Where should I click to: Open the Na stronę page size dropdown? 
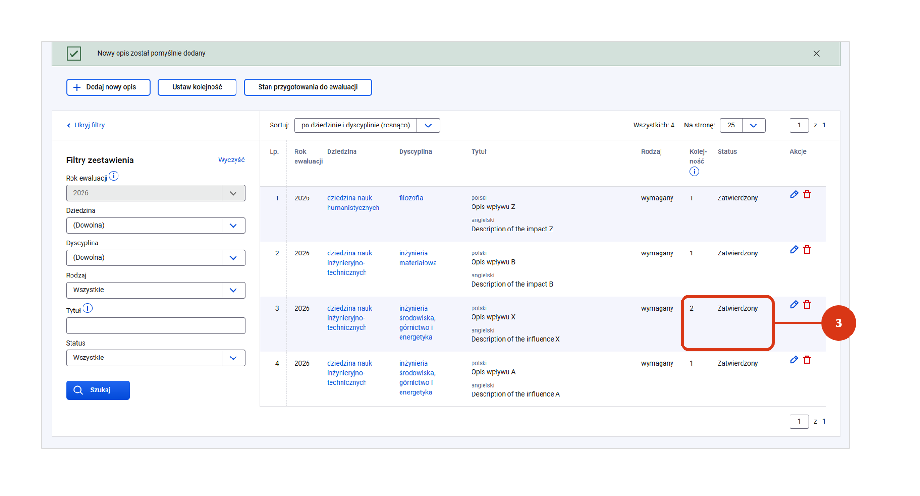[753, 126]
